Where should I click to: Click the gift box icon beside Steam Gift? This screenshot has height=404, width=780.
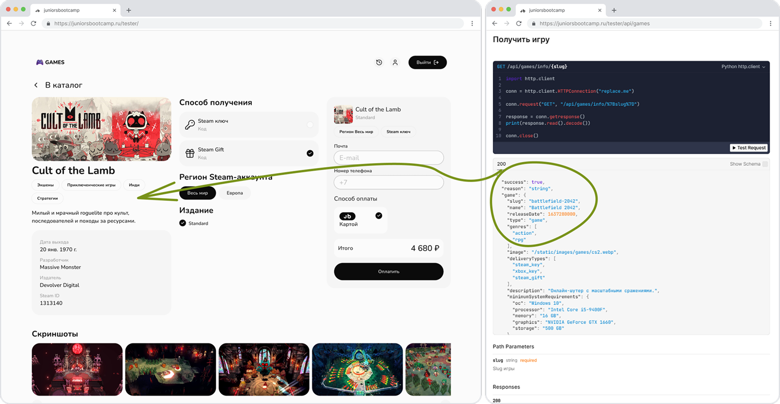point(190,153)
